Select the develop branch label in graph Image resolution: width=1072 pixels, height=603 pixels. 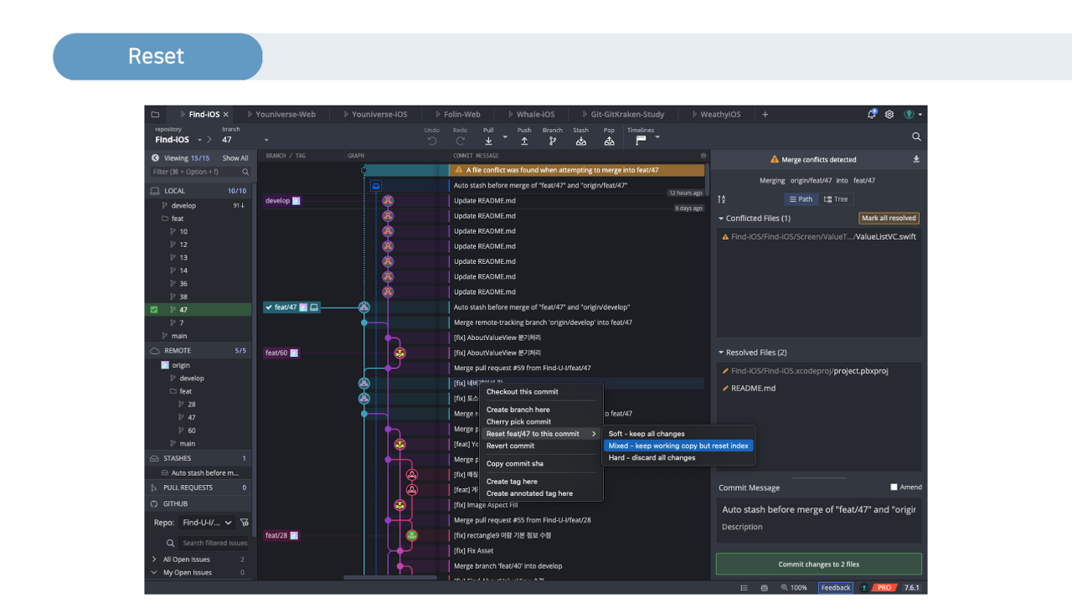pos(282,201)
